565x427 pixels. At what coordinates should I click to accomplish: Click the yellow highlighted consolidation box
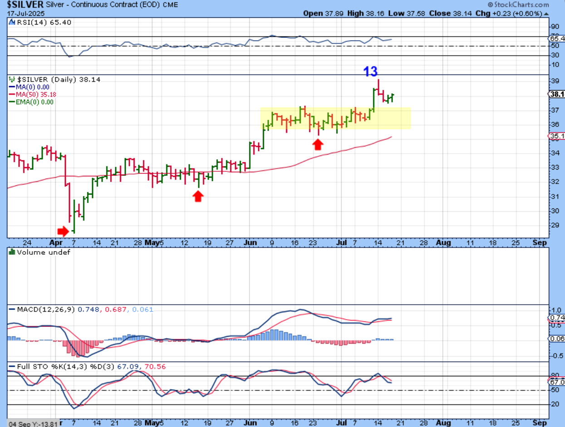pos(335,118)
